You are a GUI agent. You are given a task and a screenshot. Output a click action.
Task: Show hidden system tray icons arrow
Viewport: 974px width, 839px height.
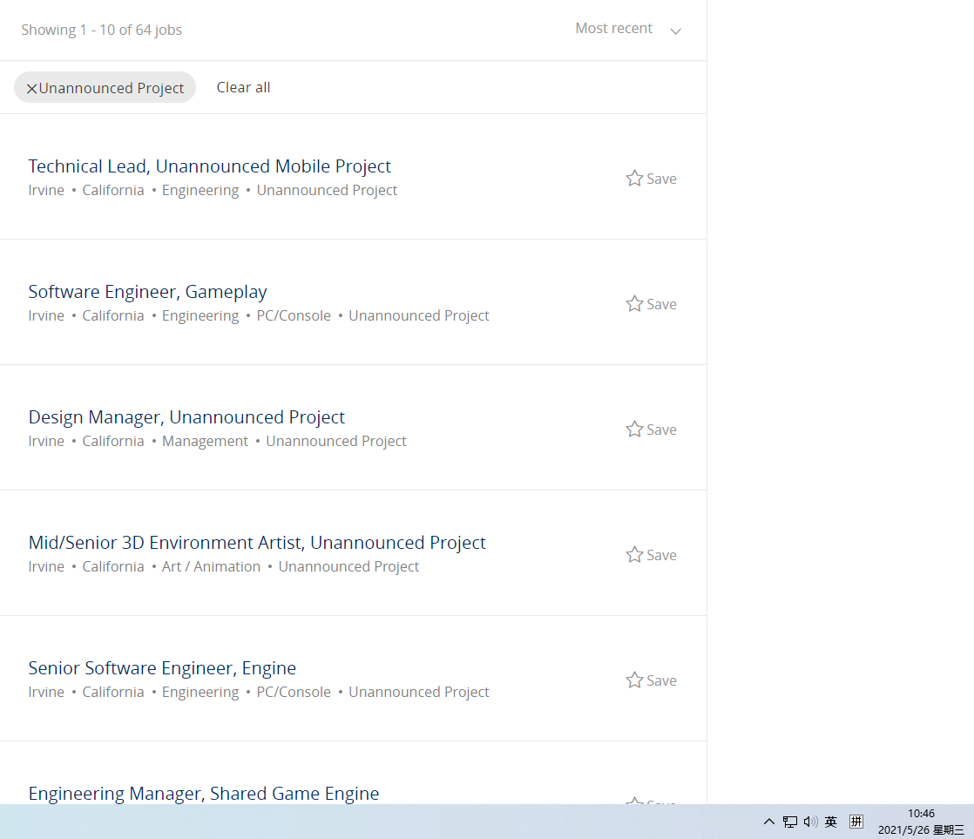(x=769, y=822)
